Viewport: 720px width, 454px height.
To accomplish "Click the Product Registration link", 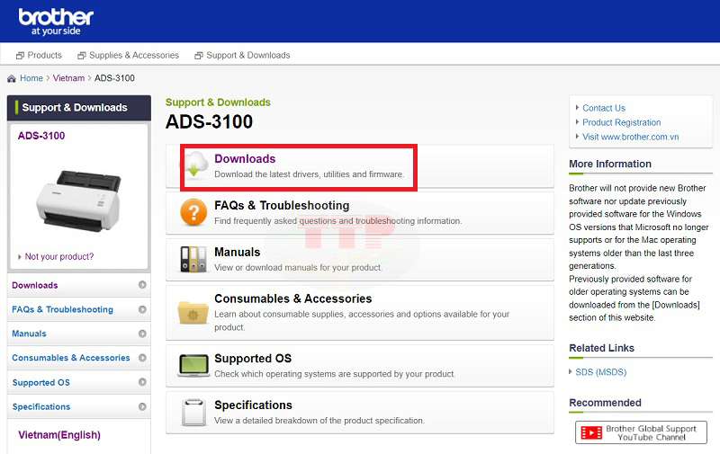I will click(621, 122).
